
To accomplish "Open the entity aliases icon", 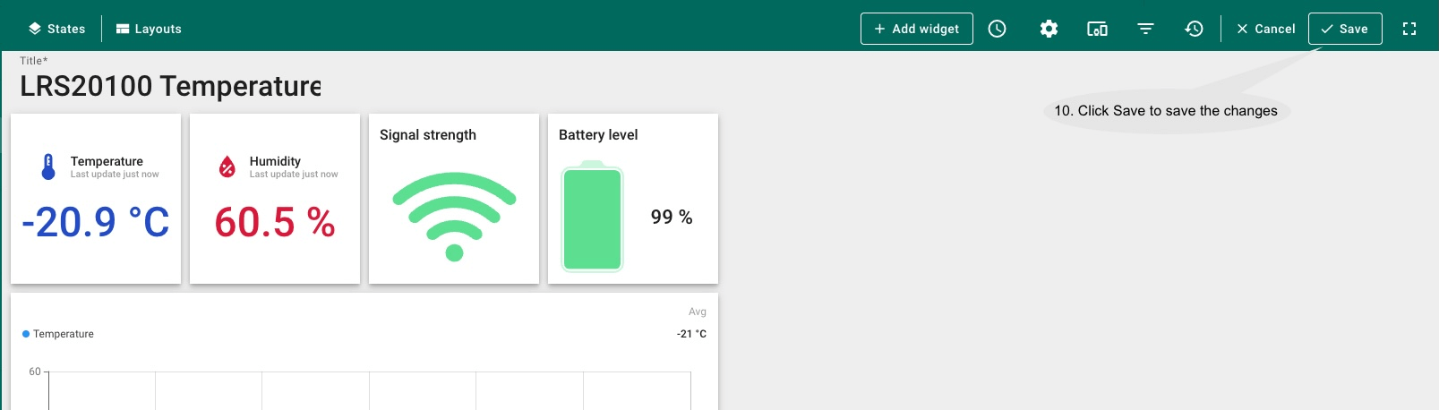I will pos(1097,29).
